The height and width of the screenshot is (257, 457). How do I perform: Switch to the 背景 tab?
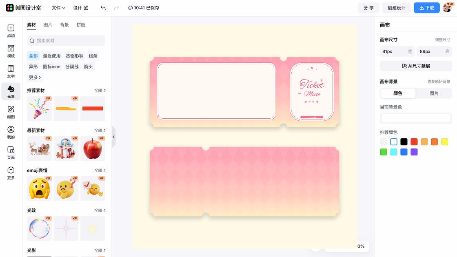[x=64, y=25]
